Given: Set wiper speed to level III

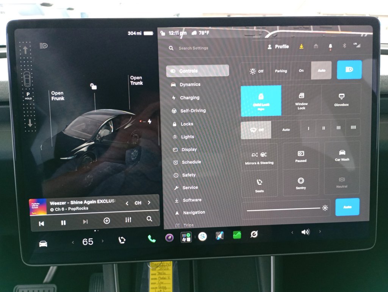Looking at the screenshot, I should coord(338,128).
